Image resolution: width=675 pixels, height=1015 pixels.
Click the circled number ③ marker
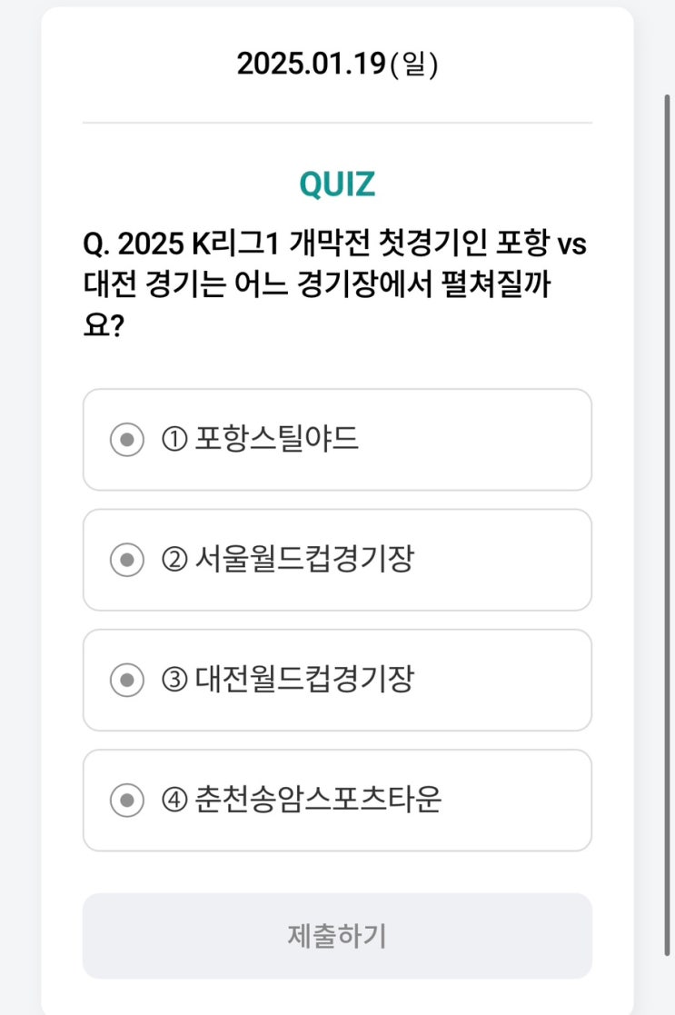[x=174, y=680]
